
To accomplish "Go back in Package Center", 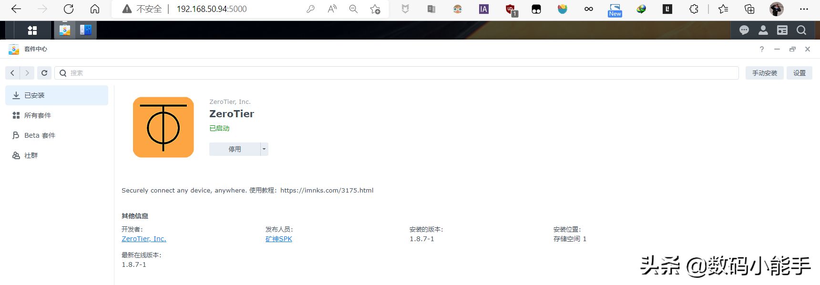I will tap(12, 73).
